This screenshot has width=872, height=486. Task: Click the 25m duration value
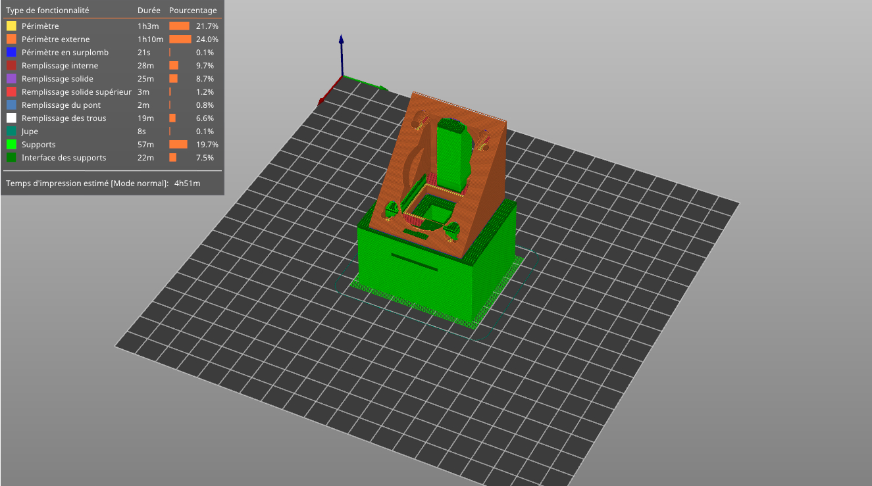click(x=145, y=79)
